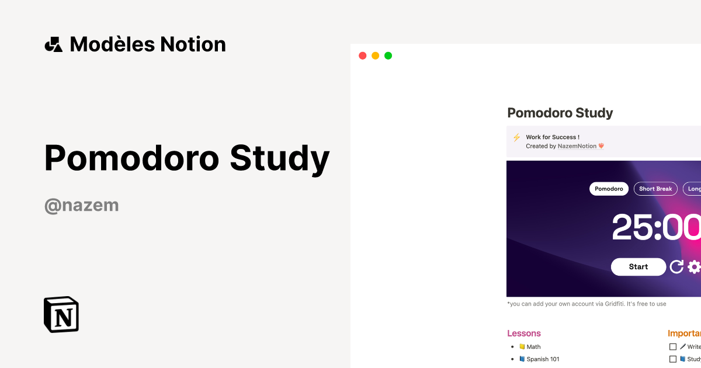Image resolution: width=701 pixels, height=368 pixels.
Task: Click the reset timer icon beside Start
Action: coord(676,266)
